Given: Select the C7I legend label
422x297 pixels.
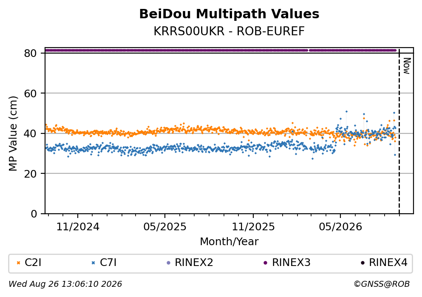Looking at the screenshot, I should 108,263.
